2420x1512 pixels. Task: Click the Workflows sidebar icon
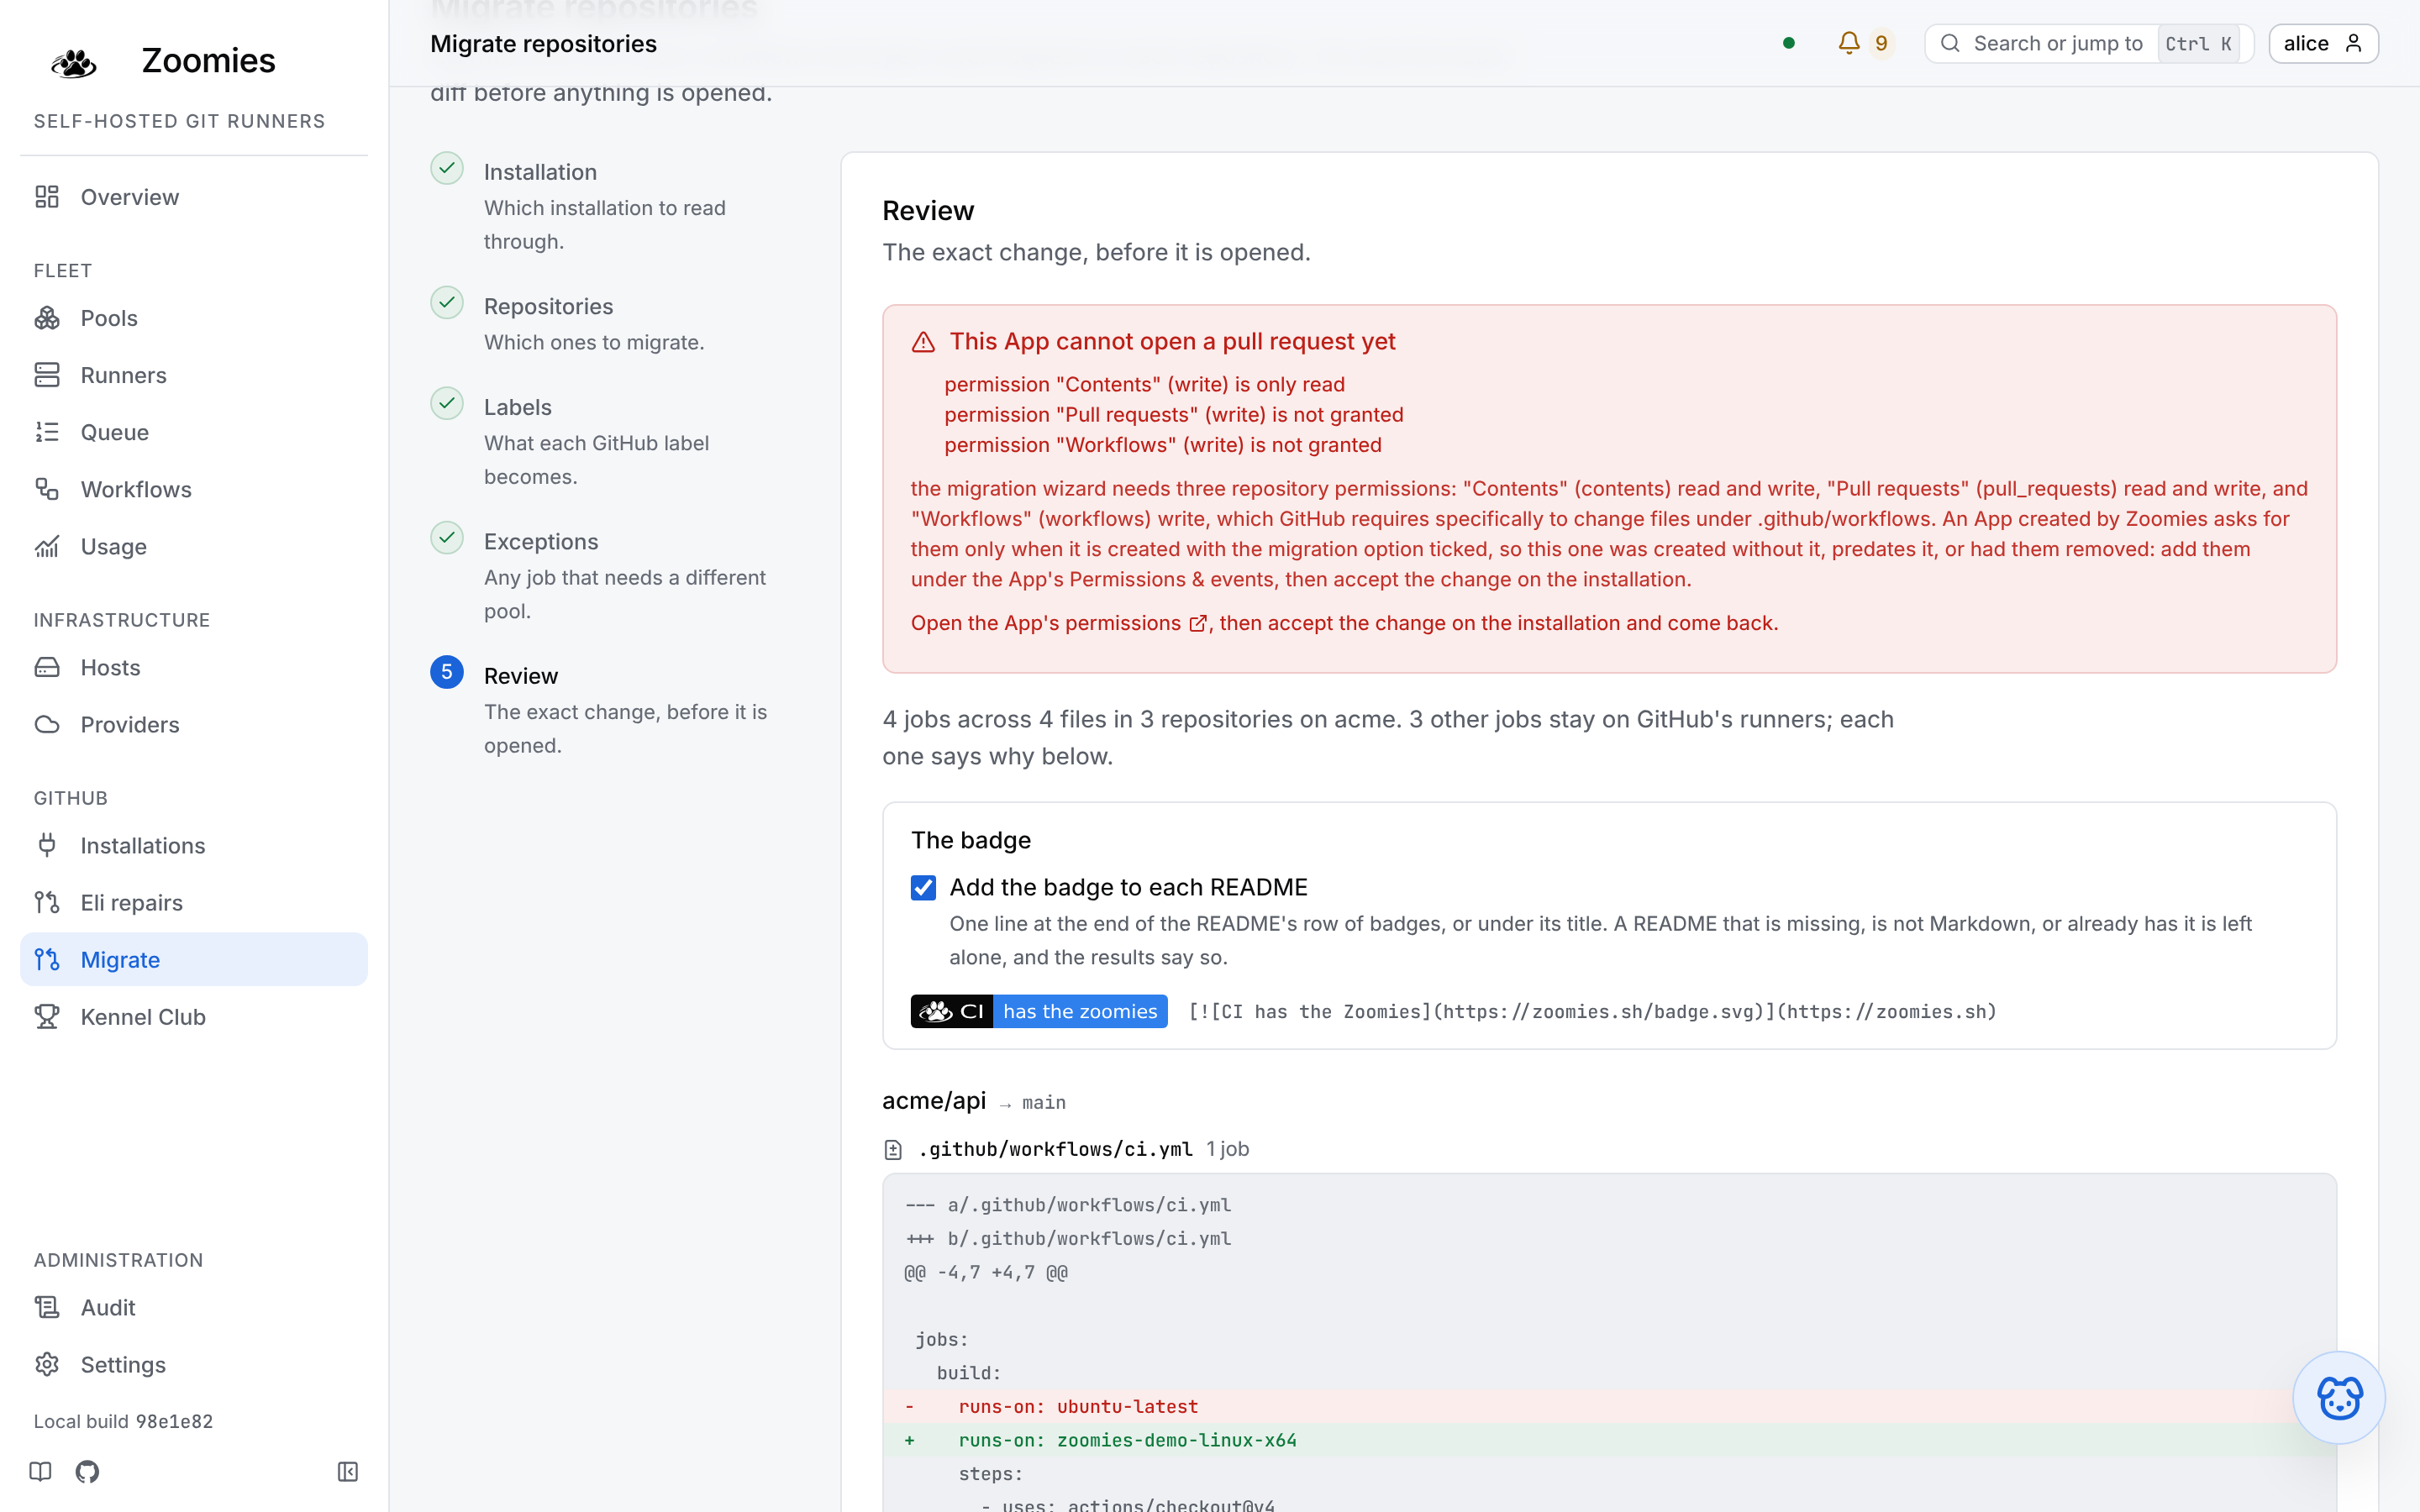[47, 489]
